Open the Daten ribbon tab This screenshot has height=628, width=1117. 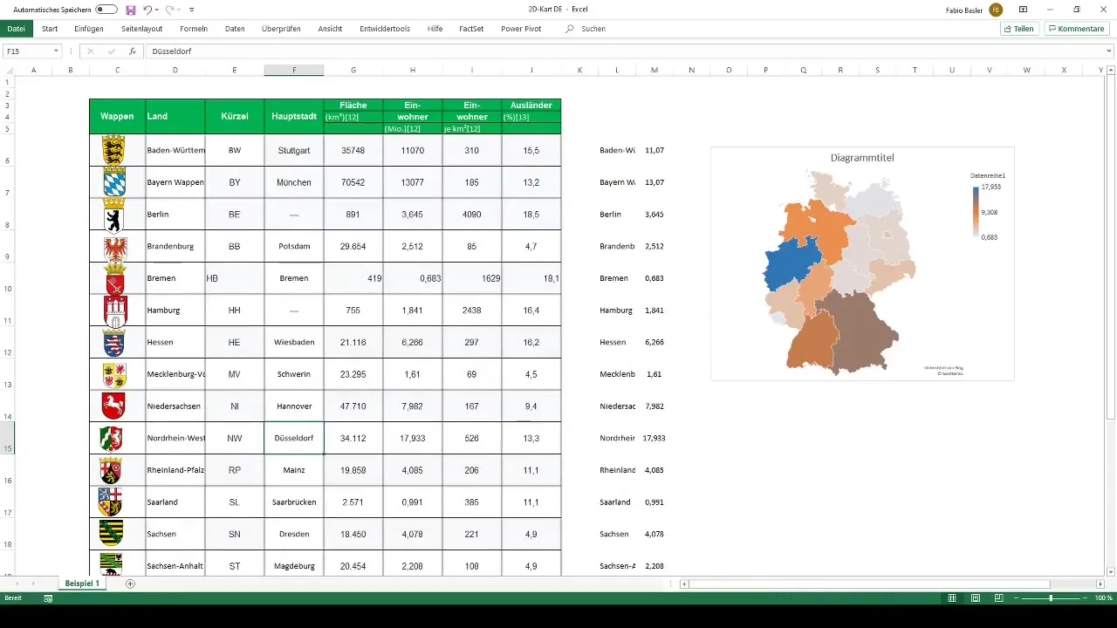235,29
